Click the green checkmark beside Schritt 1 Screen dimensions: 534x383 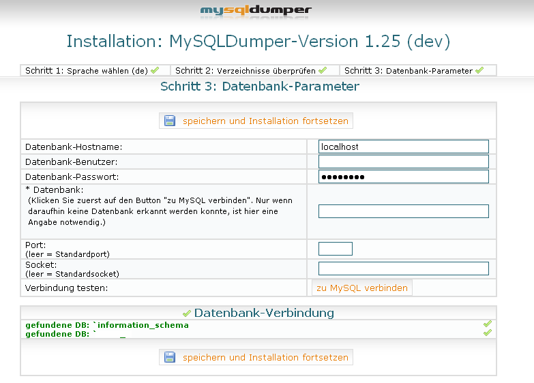[155, 70]
